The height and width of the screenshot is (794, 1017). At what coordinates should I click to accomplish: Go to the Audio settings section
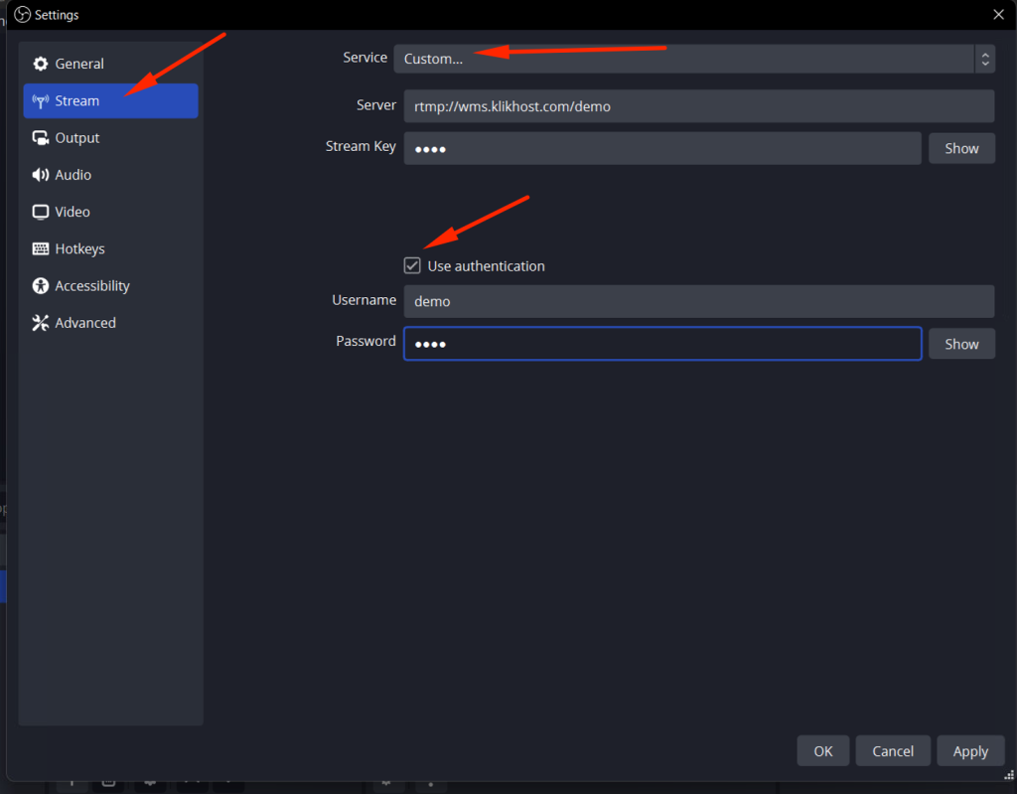point(110,175)
